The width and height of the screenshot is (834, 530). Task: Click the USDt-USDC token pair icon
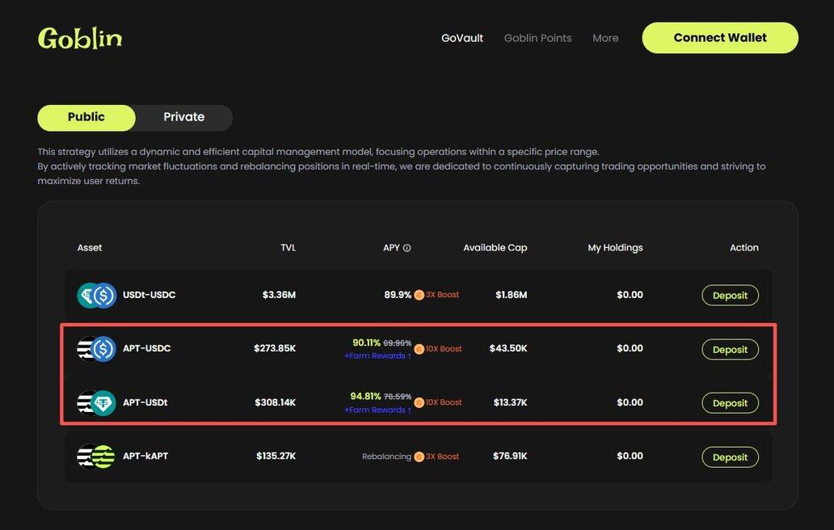(97, 295)
